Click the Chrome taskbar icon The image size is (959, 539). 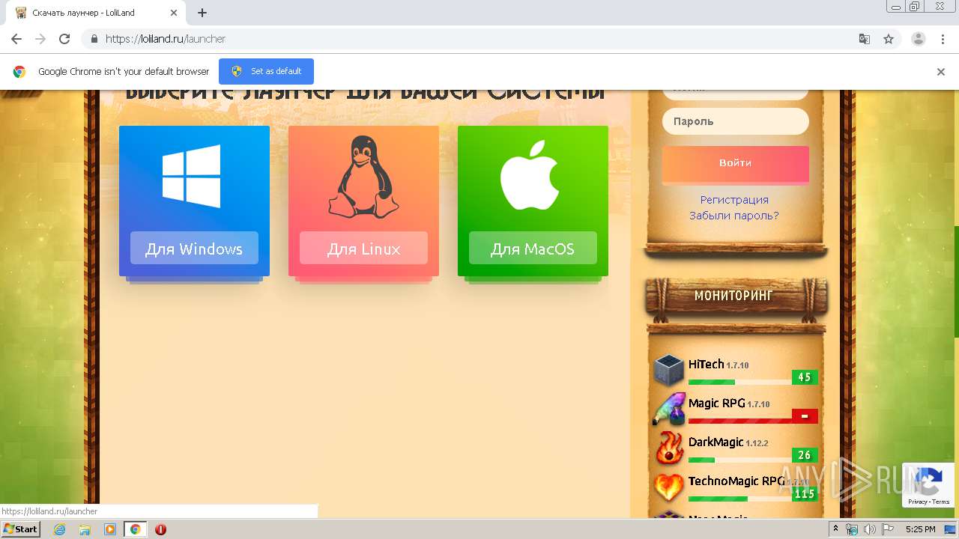coord(136,529)
